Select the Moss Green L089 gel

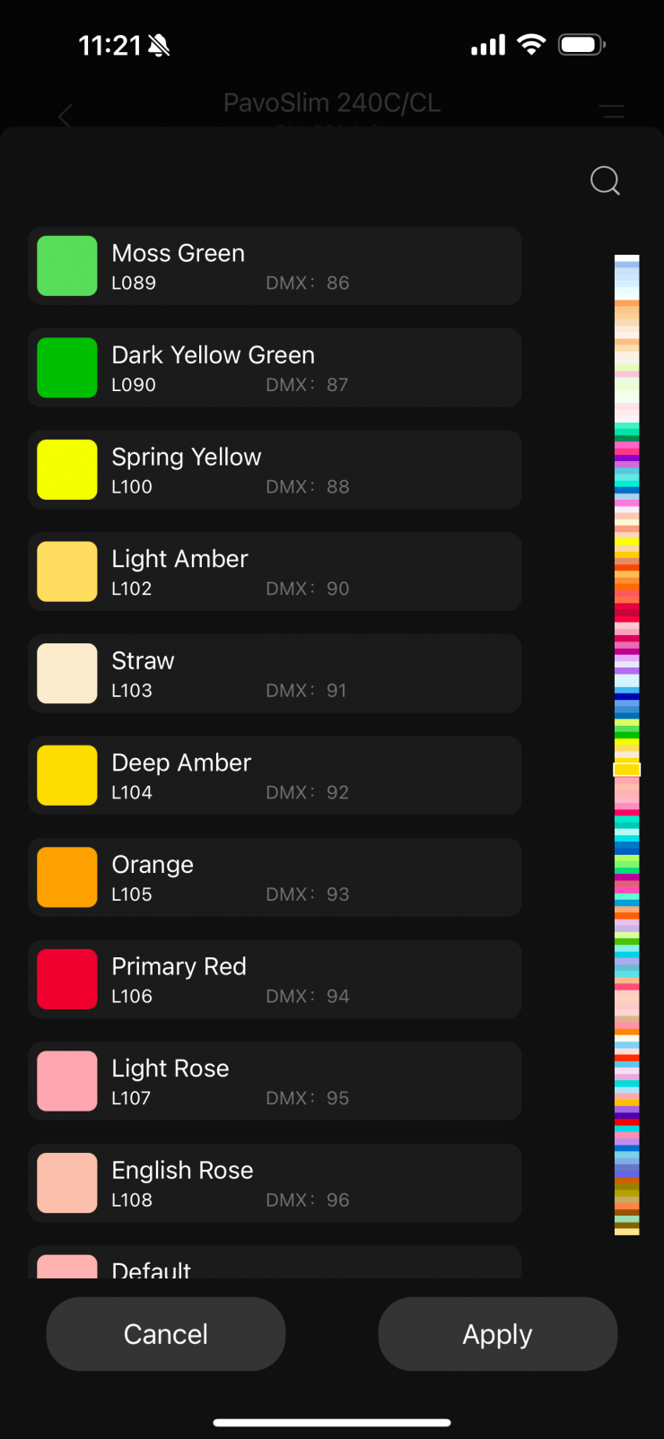pyautogui.click(x=275, y=266)
